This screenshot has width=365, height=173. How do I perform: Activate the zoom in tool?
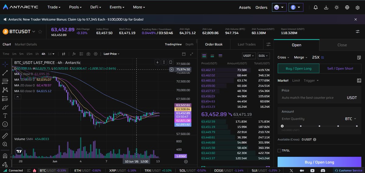tap(5, 144)
